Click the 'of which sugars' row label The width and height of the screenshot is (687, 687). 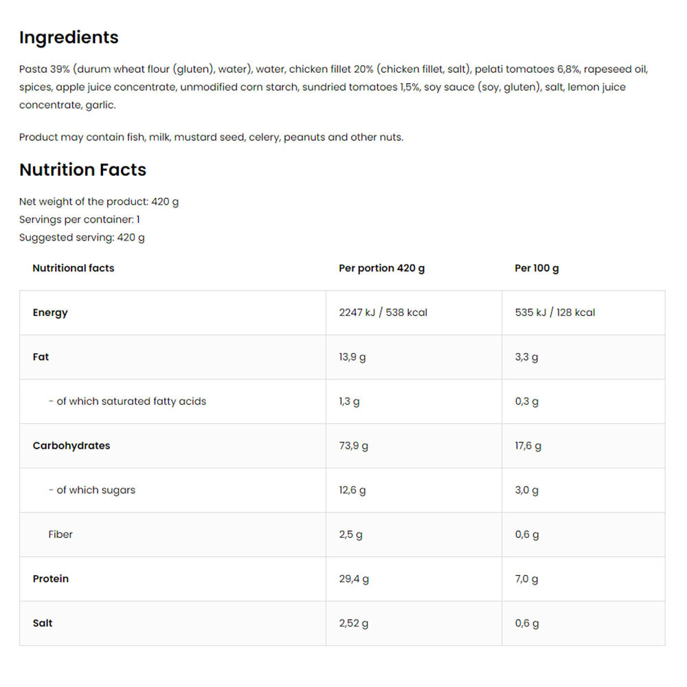[x=92, y=491]
